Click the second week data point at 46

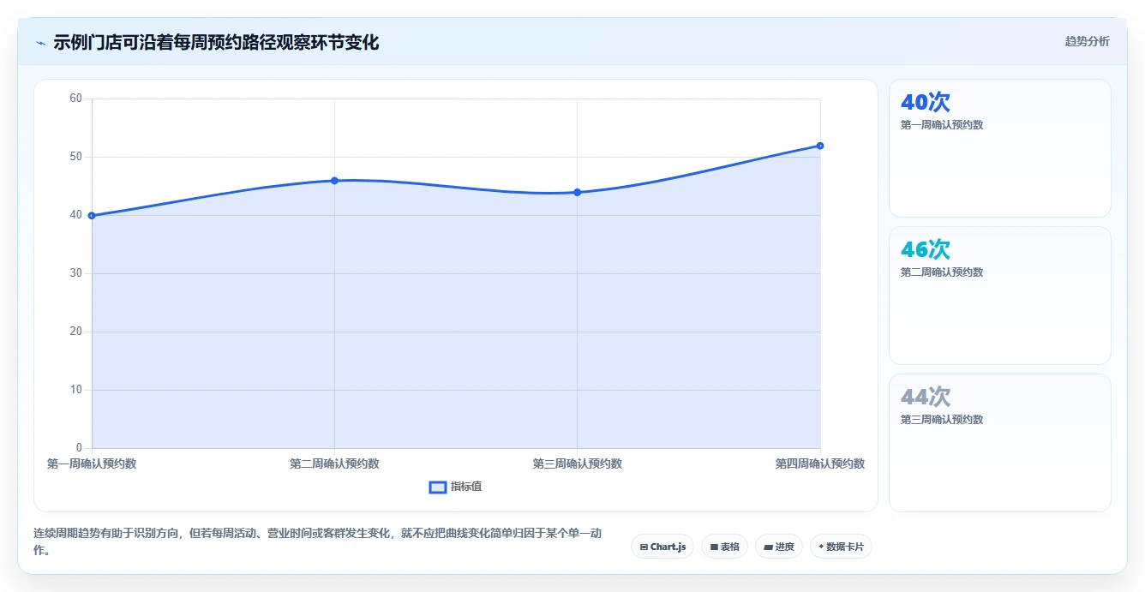point(334,181)
